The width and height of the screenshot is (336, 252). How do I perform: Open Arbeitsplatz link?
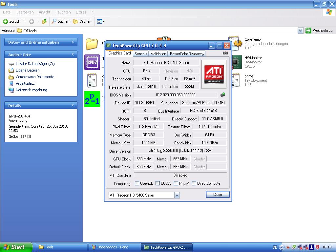(25, 83)
